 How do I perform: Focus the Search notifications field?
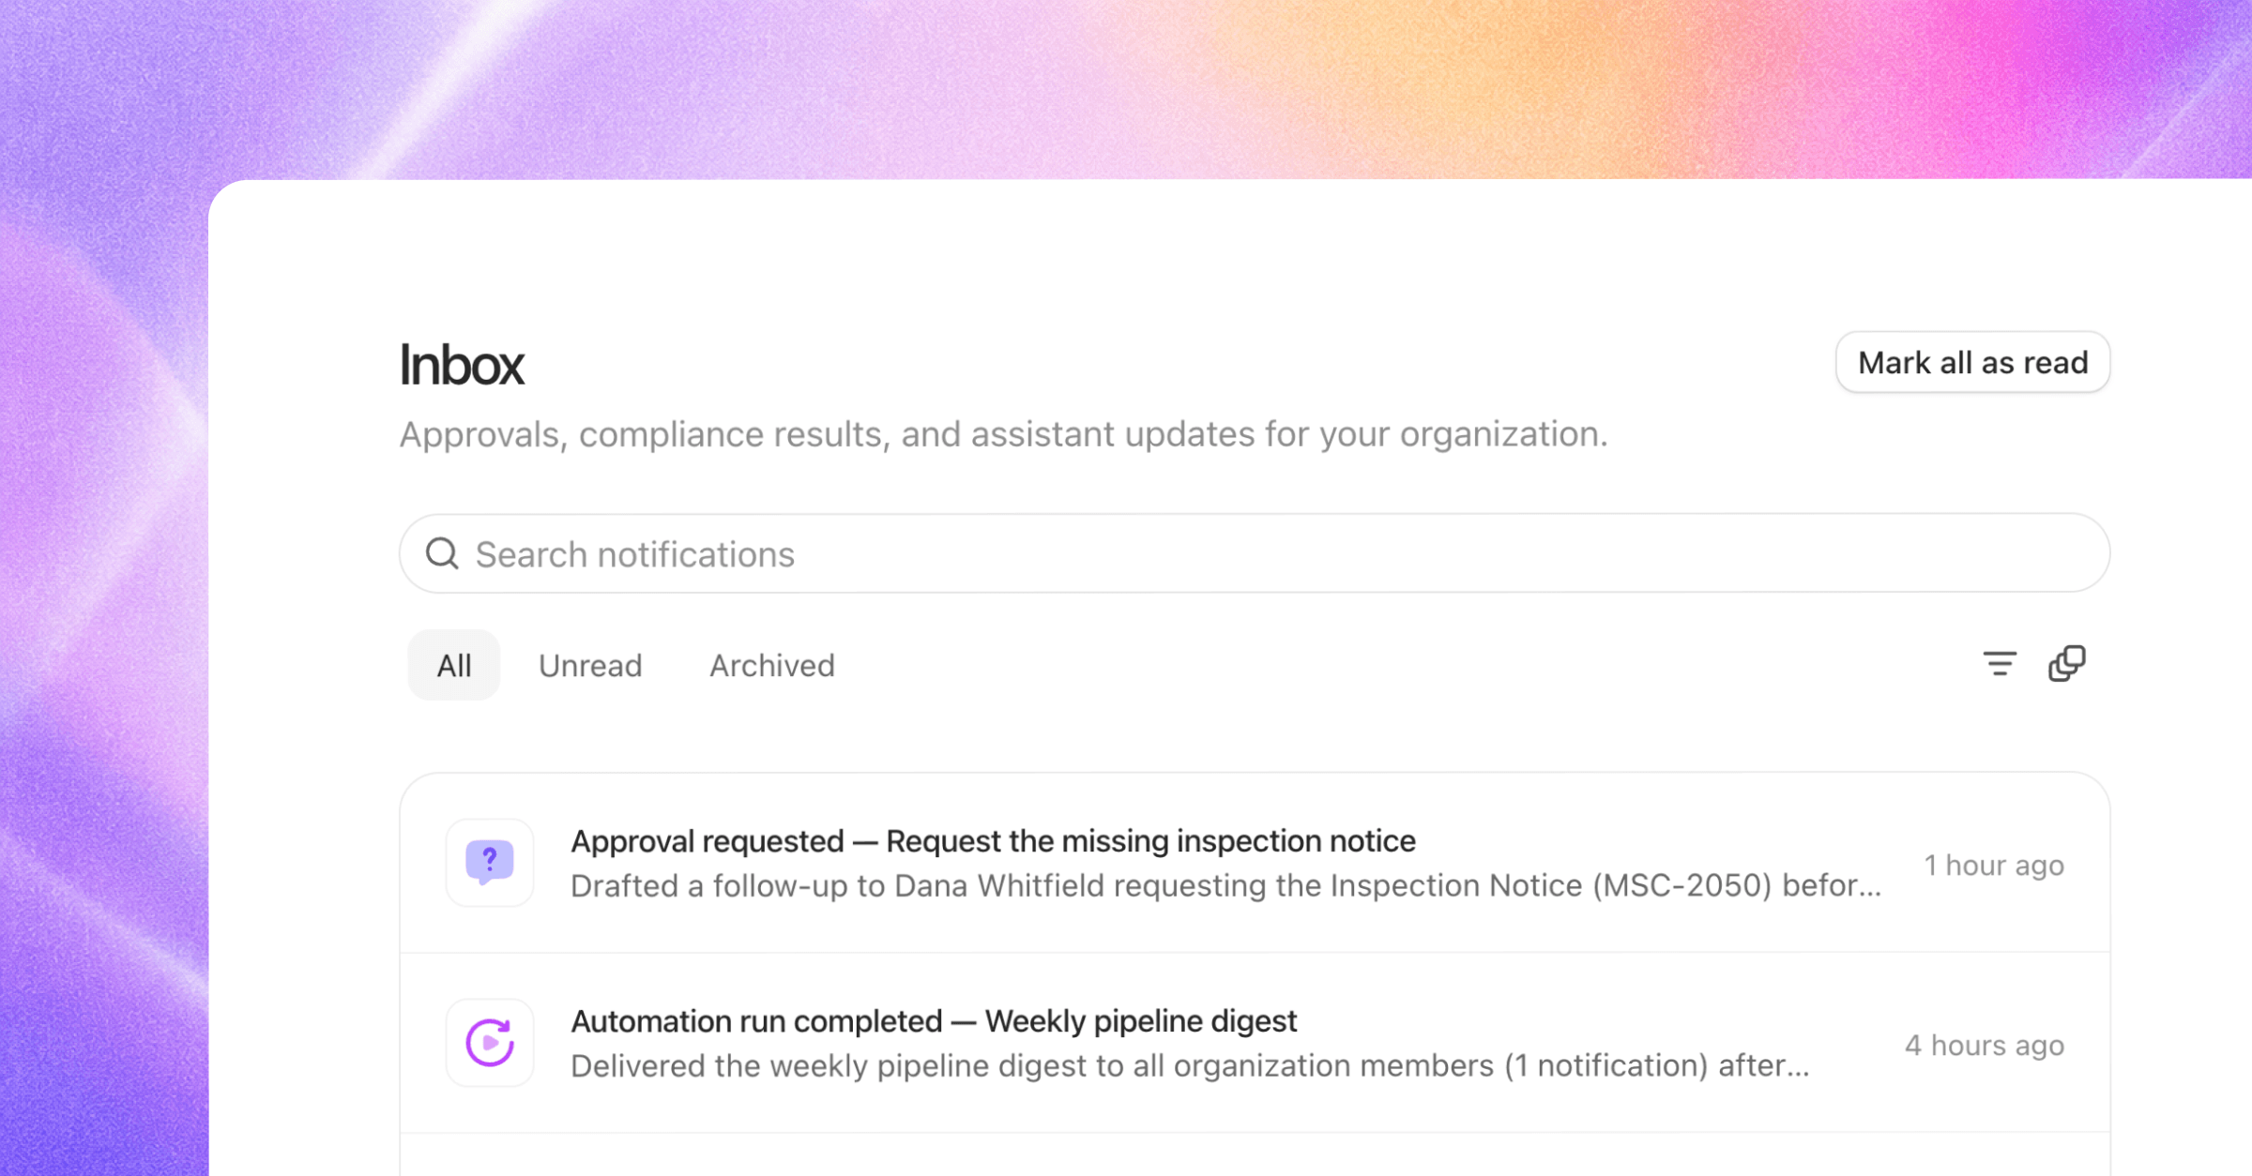tap(1255, 553)
